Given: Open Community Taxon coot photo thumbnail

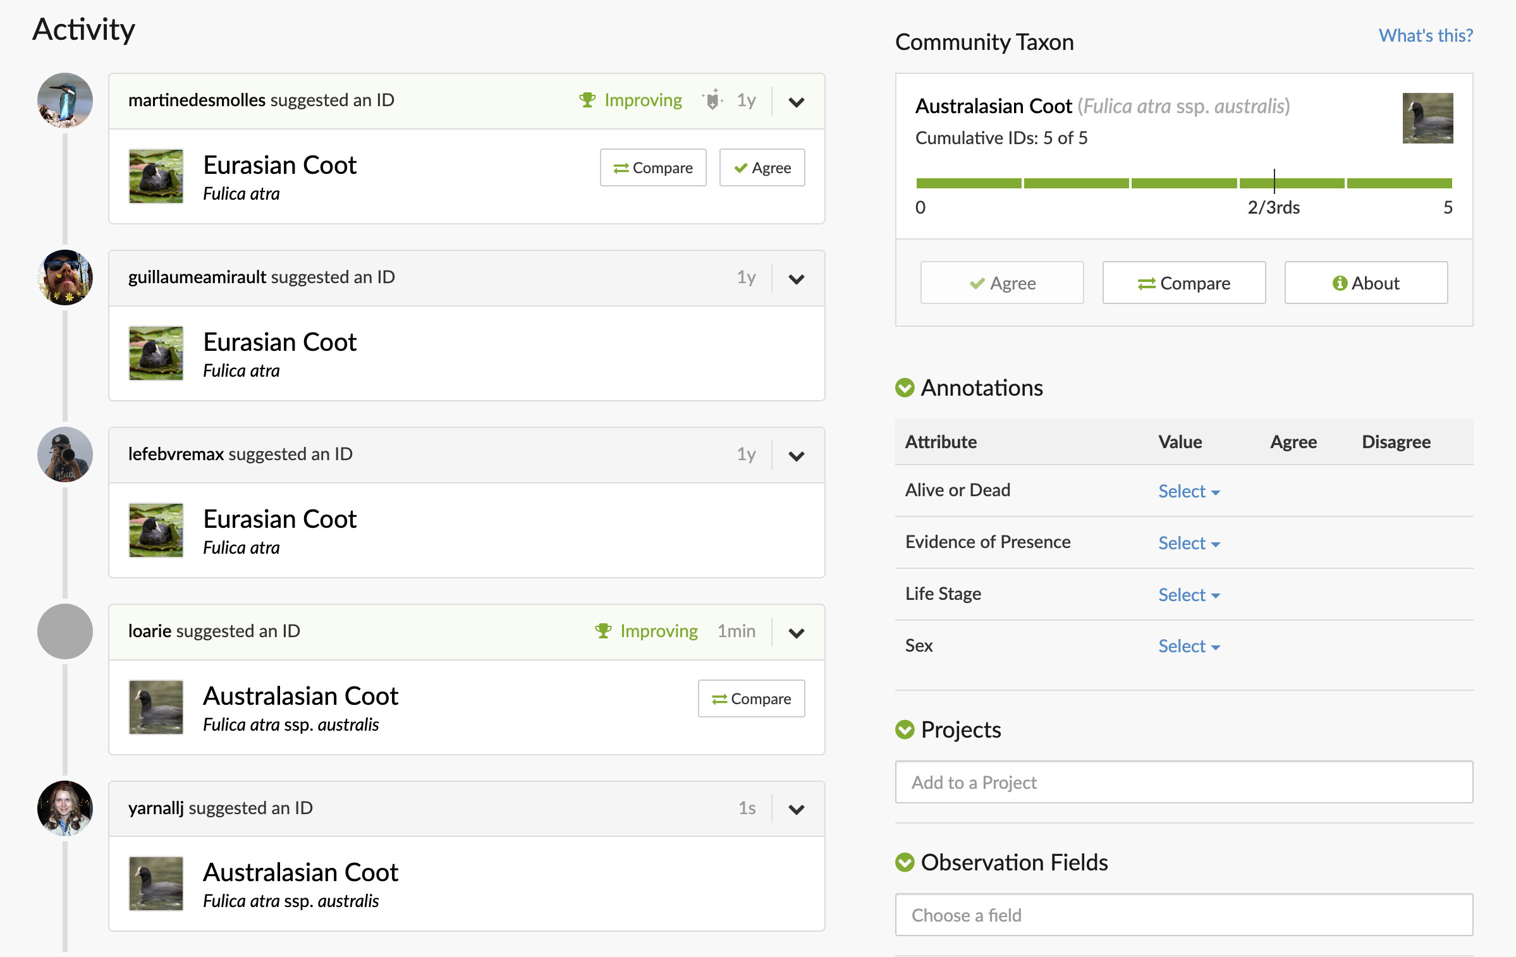Looking at the screenshot, I should pyautogui.click(x=1427, y=118).
